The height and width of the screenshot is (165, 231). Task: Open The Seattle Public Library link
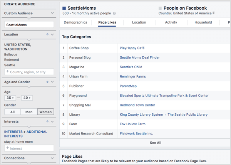click(x=187, y=114)
